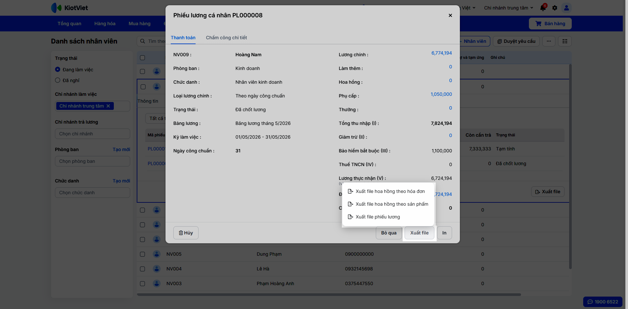Open the Chọn chi nhánh pay branch dropdown
The height and width of the screenshot is (309, 628).
[93, 134]
